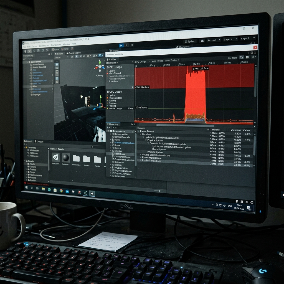Select the hand view tool in toolbar
284x284 pixels.
(x=25, y=51)
